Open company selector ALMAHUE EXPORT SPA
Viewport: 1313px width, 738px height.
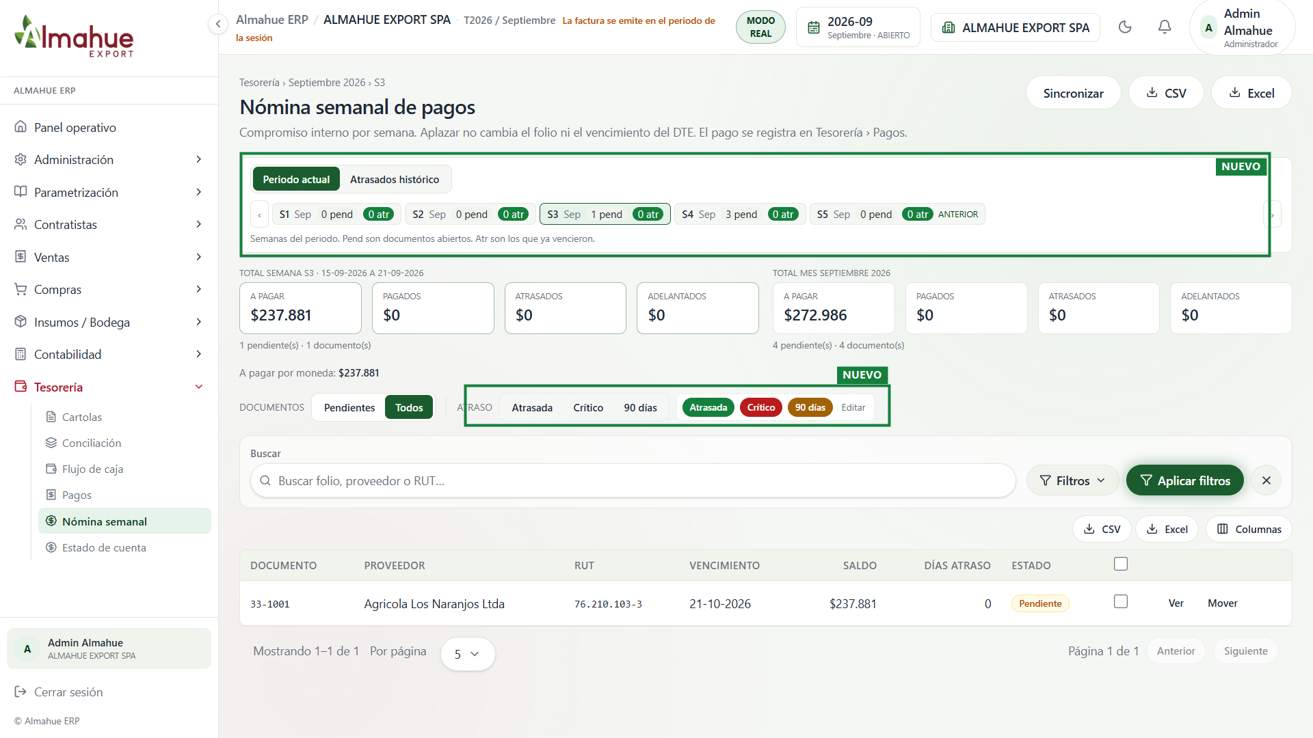[x=1016, y=27]
